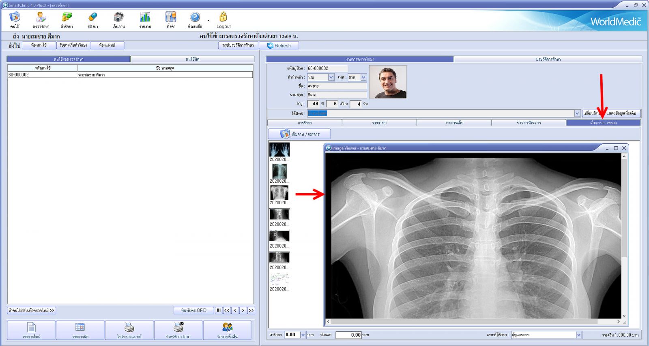Click นำคนไข้กลับเพื่อตรวจใหม่ >> button
The height and width of the screenshot is (346, 649).
[31, 310]
